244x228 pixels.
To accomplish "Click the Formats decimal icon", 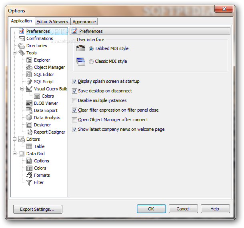I will (x=29, y=175).
